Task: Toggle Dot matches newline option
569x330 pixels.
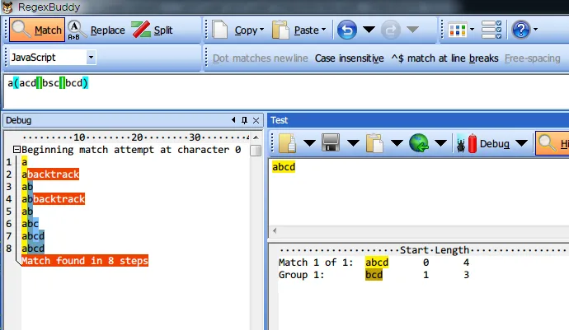Action: click(261, 58)
